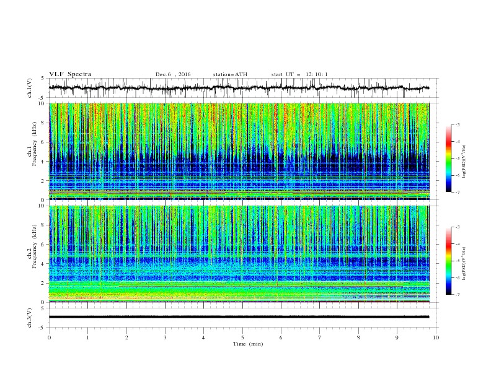Viewport: 491px width, 379px height.
Task: Click time axis tick label '8'
Action: [x=358, y=338]
